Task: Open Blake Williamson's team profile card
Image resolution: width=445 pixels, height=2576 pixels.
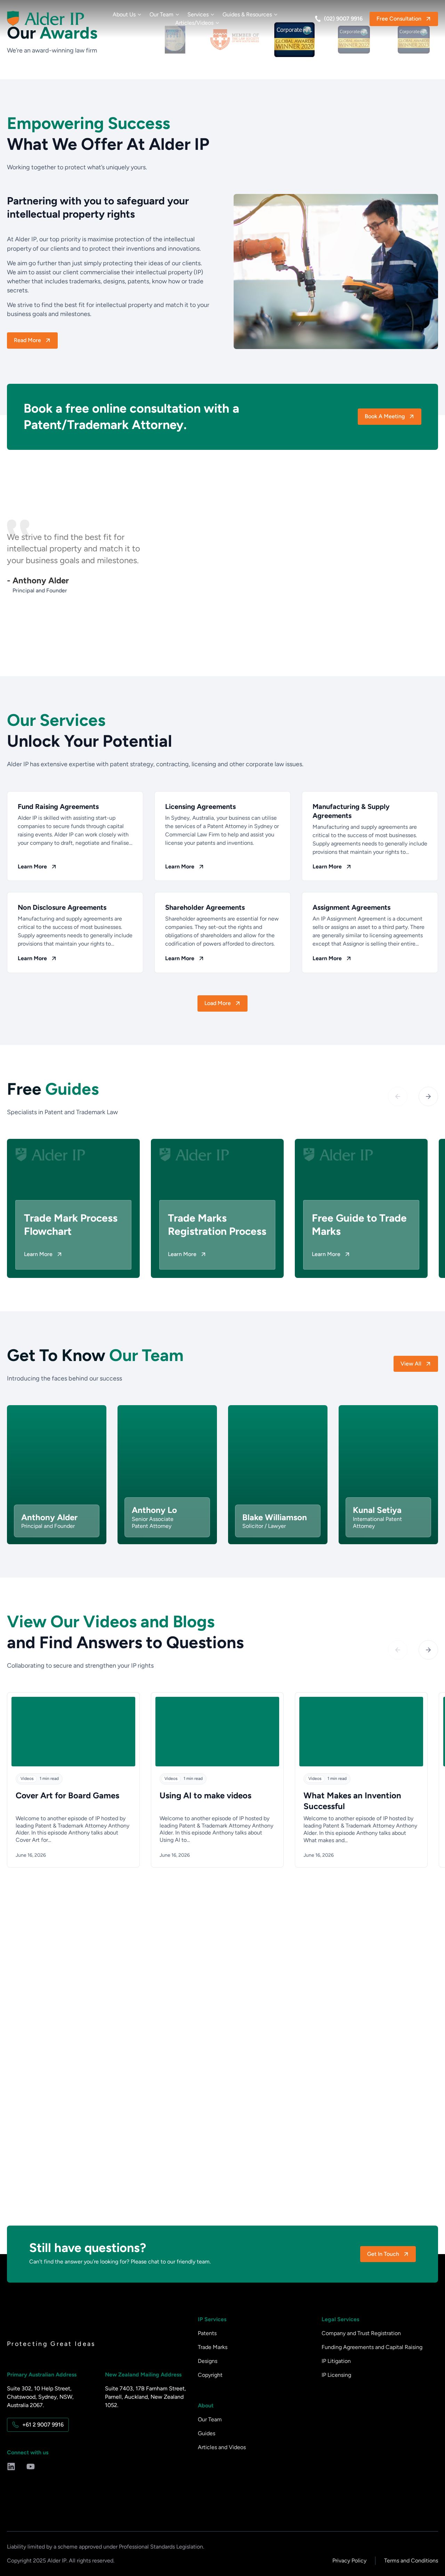Action: [278, 1474]
